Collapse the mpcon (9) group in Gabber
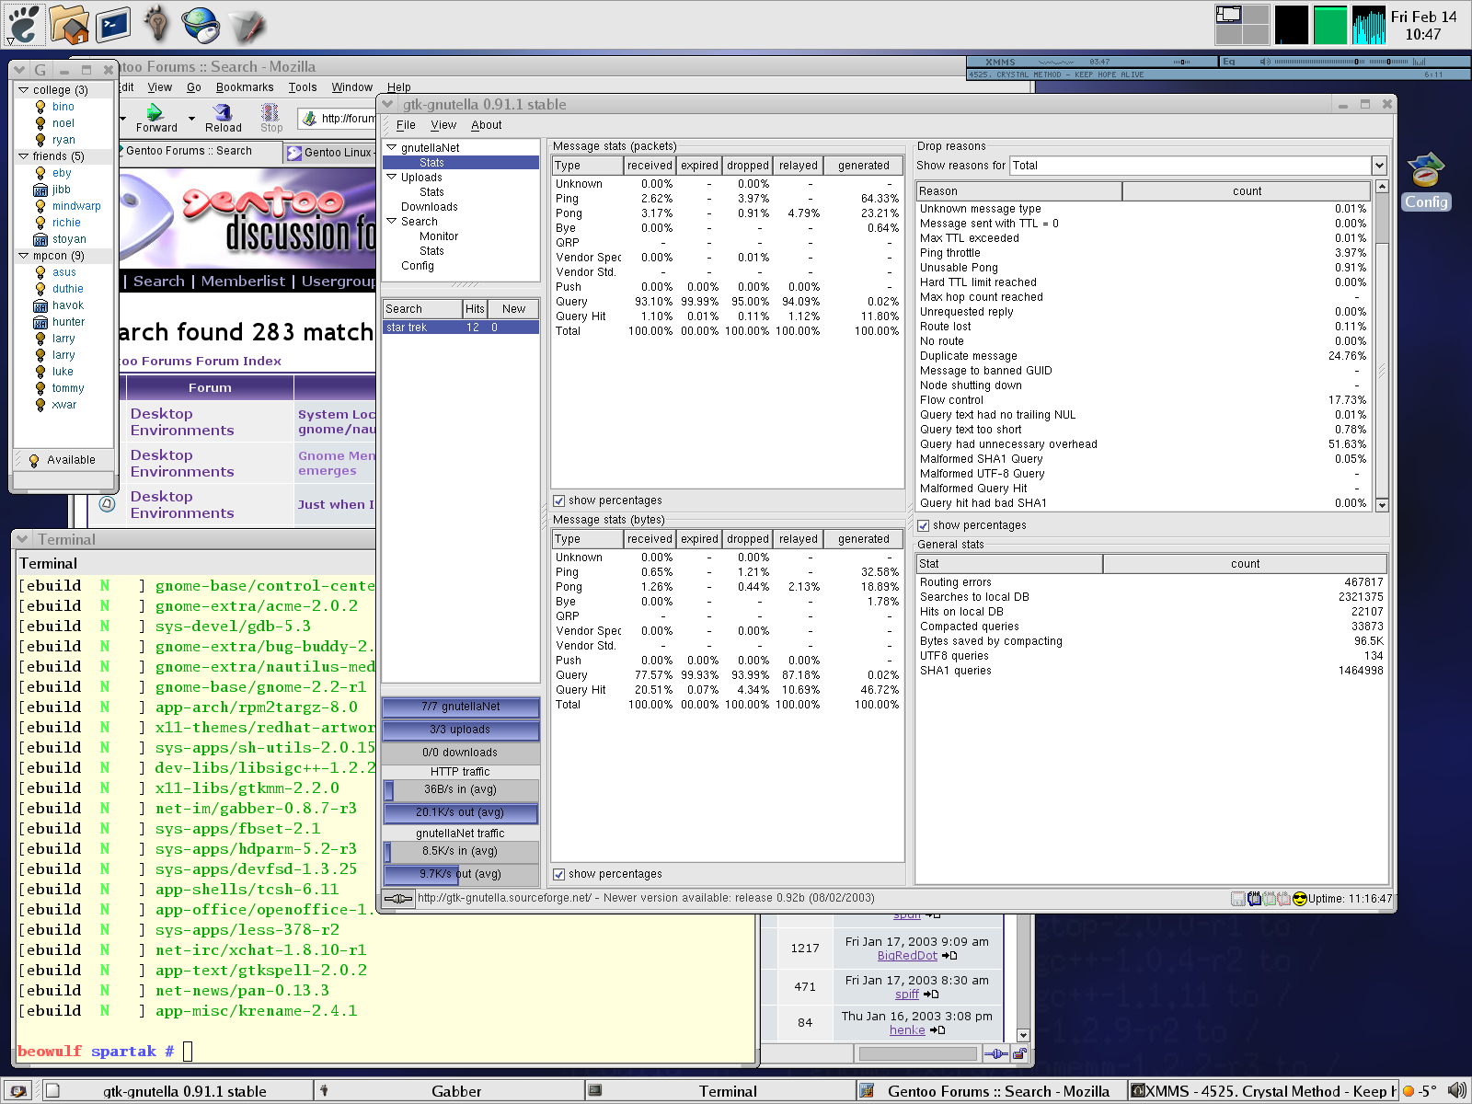 pos(23,255)
